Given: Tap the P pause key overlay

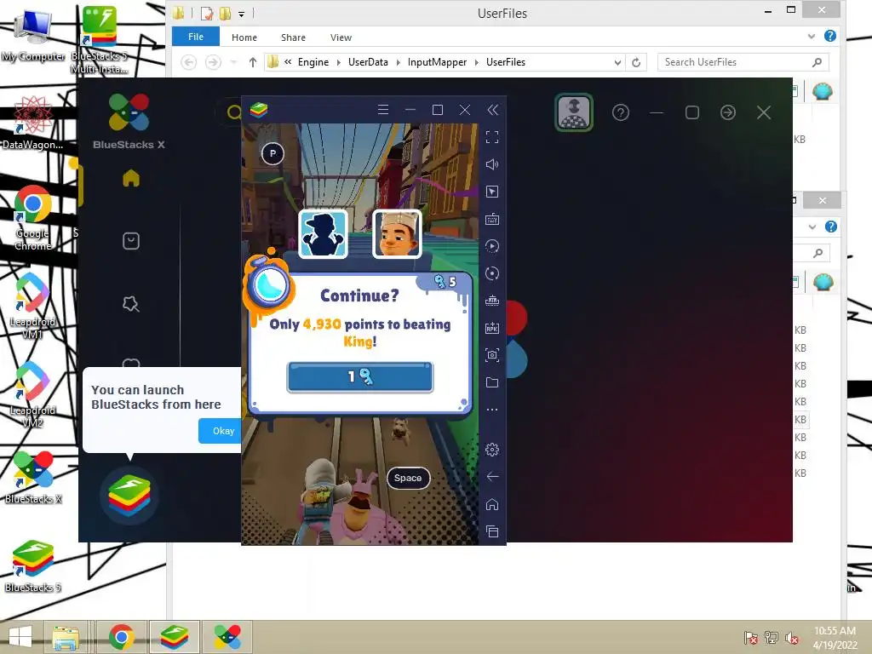Looking at the screenshot, I should [272, 153].
